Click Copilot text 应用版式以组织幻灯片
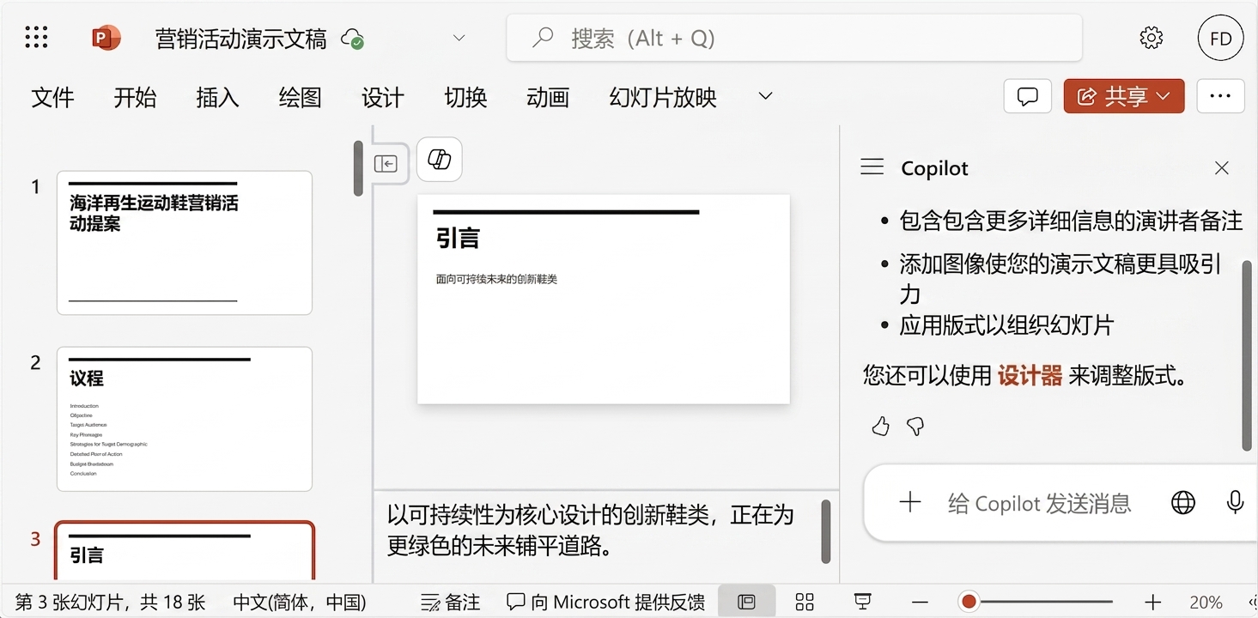This screenshot has height=618, width=1258. [x=1006, y=325]
